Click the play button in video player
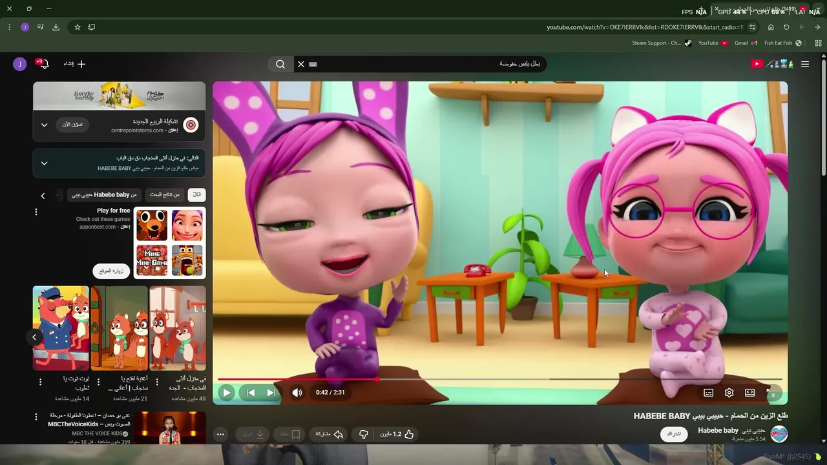Screen dimensions: 827x465 click(x=226, y=392)
